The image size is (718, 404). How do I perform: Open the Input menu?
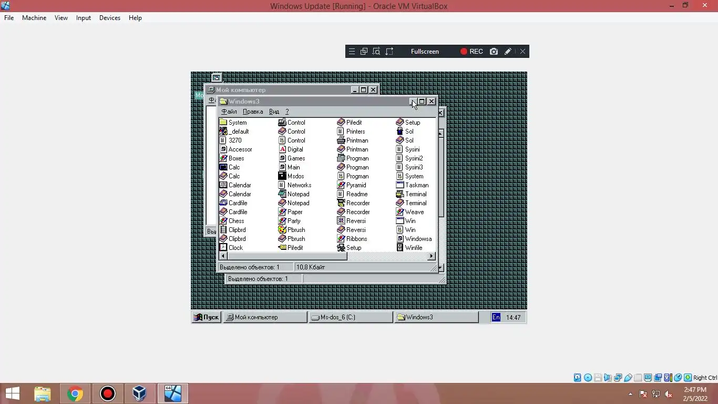[x=83, y=18]
